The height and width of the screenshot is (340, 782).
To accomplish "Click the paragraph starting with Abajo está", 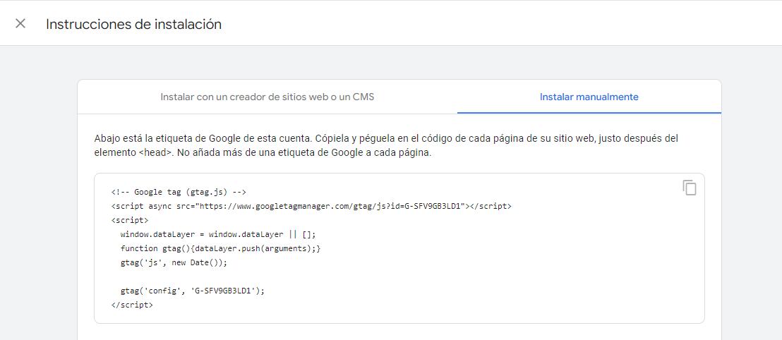I will pos(386,145).
